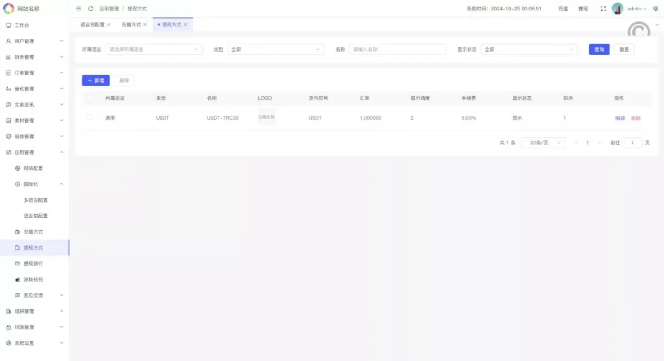Click the USDT-TRC20 name cell
This screenshot has width=664, height=361.
223,118
